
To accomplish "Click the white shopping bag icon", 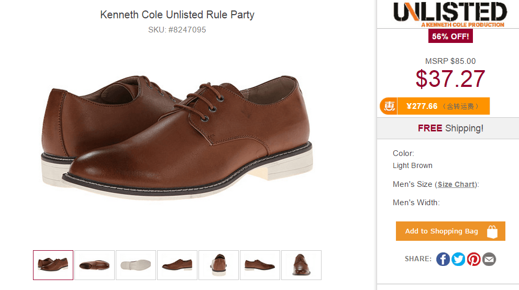I will 492,231.
